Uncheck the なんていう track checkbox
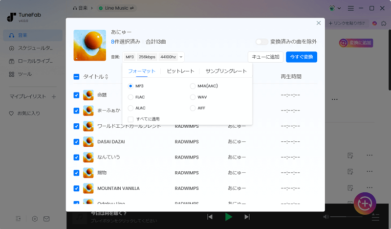 coord(77,158)
